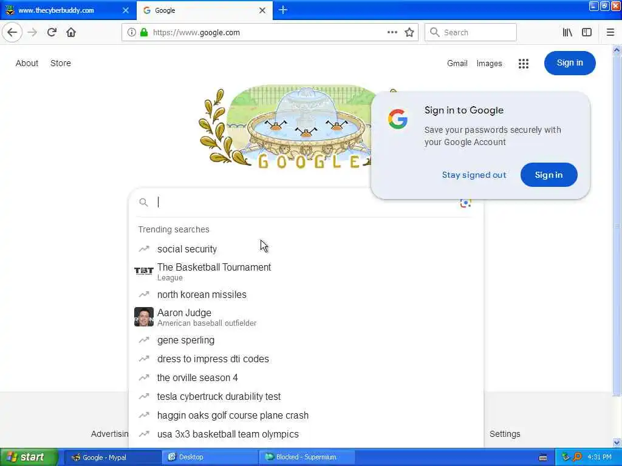
Task: Click Sign in inside the popup
Action: click(549, 175)
